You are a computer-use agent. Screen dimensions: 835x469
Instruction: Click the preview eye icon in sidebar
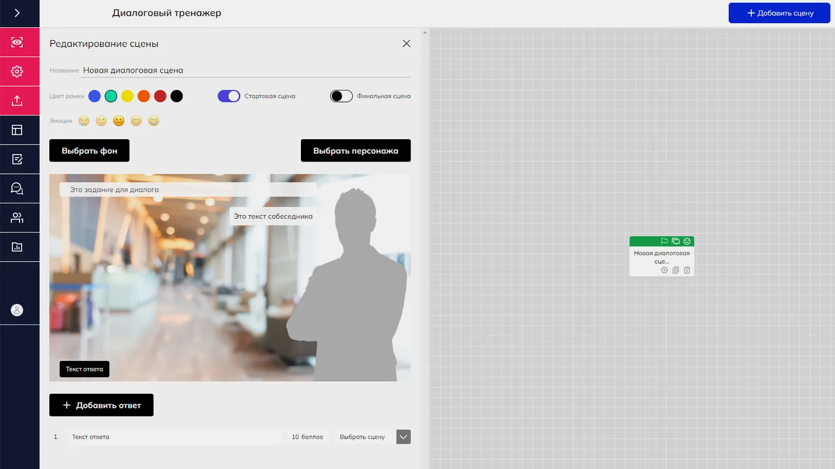[x=17, y=42]
